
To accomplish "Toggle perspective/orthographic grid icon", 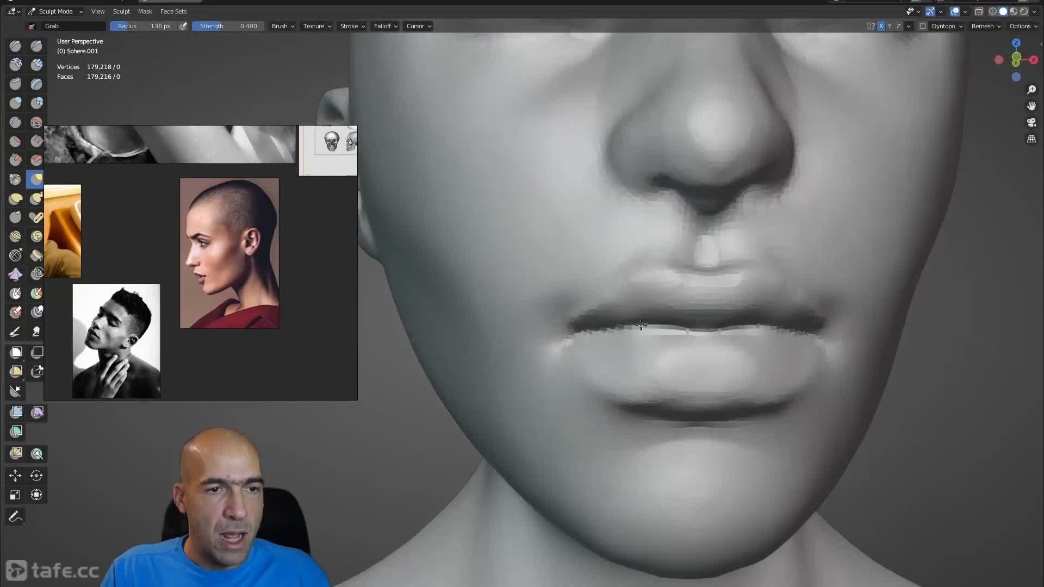I will coord(1031,139).
